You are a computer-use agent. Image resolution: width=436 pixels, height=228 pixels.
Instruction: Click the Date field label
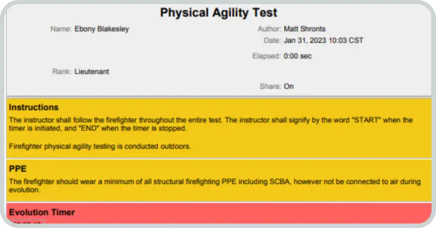(272, 40)
